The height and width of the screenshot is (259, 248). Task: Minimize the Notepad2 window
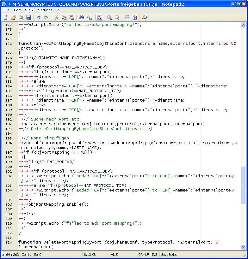click(234, 4)
